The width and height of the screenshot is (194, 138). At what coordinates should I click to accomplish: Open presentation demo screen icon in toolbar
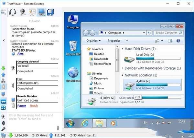coord(32,12)
